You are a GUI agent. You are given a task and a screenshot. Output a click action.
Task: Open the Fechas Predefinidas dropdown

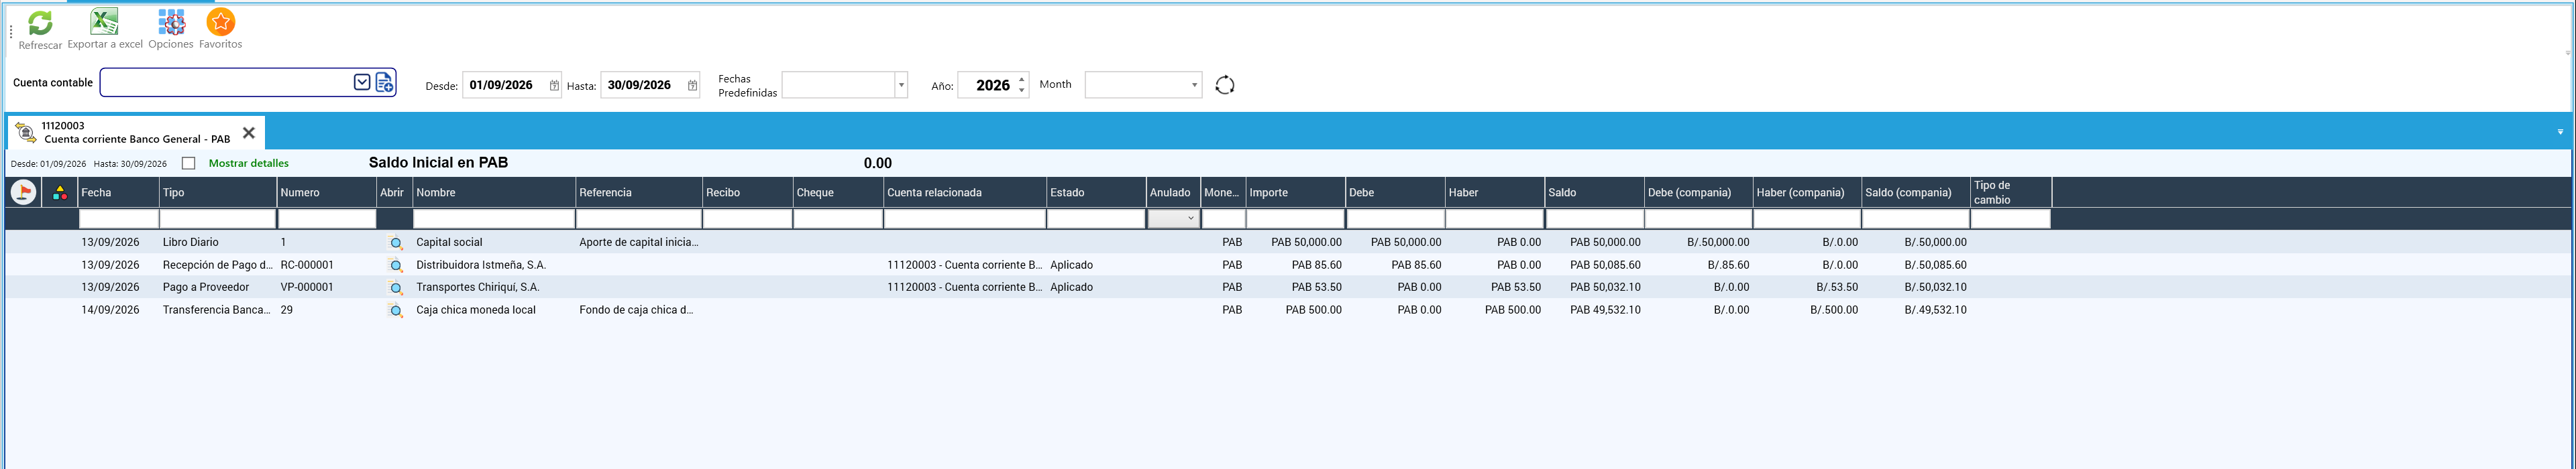click(901, 85)
